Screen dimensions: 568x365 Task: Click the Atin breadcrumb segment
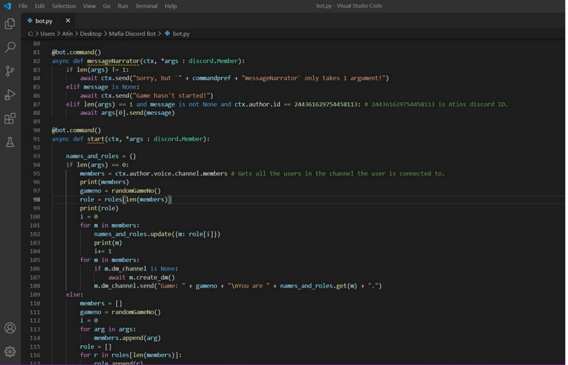coord(67,34)
